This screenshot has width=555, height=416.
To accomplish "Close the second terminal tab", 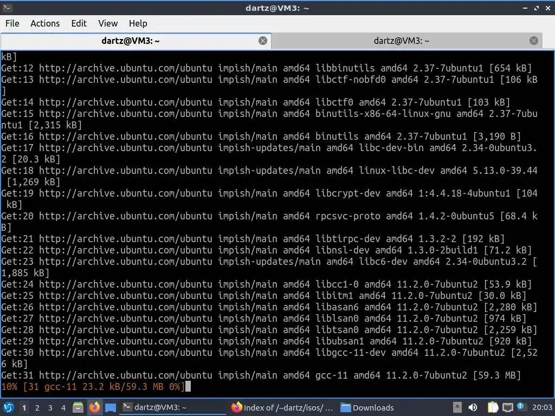I will 534,41.
